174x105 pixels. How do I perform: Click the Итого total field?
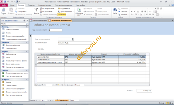pyautogui.click(x=144, y=91)
